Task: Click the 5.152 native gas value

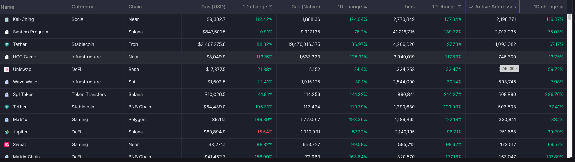Action: coord(314,70)
